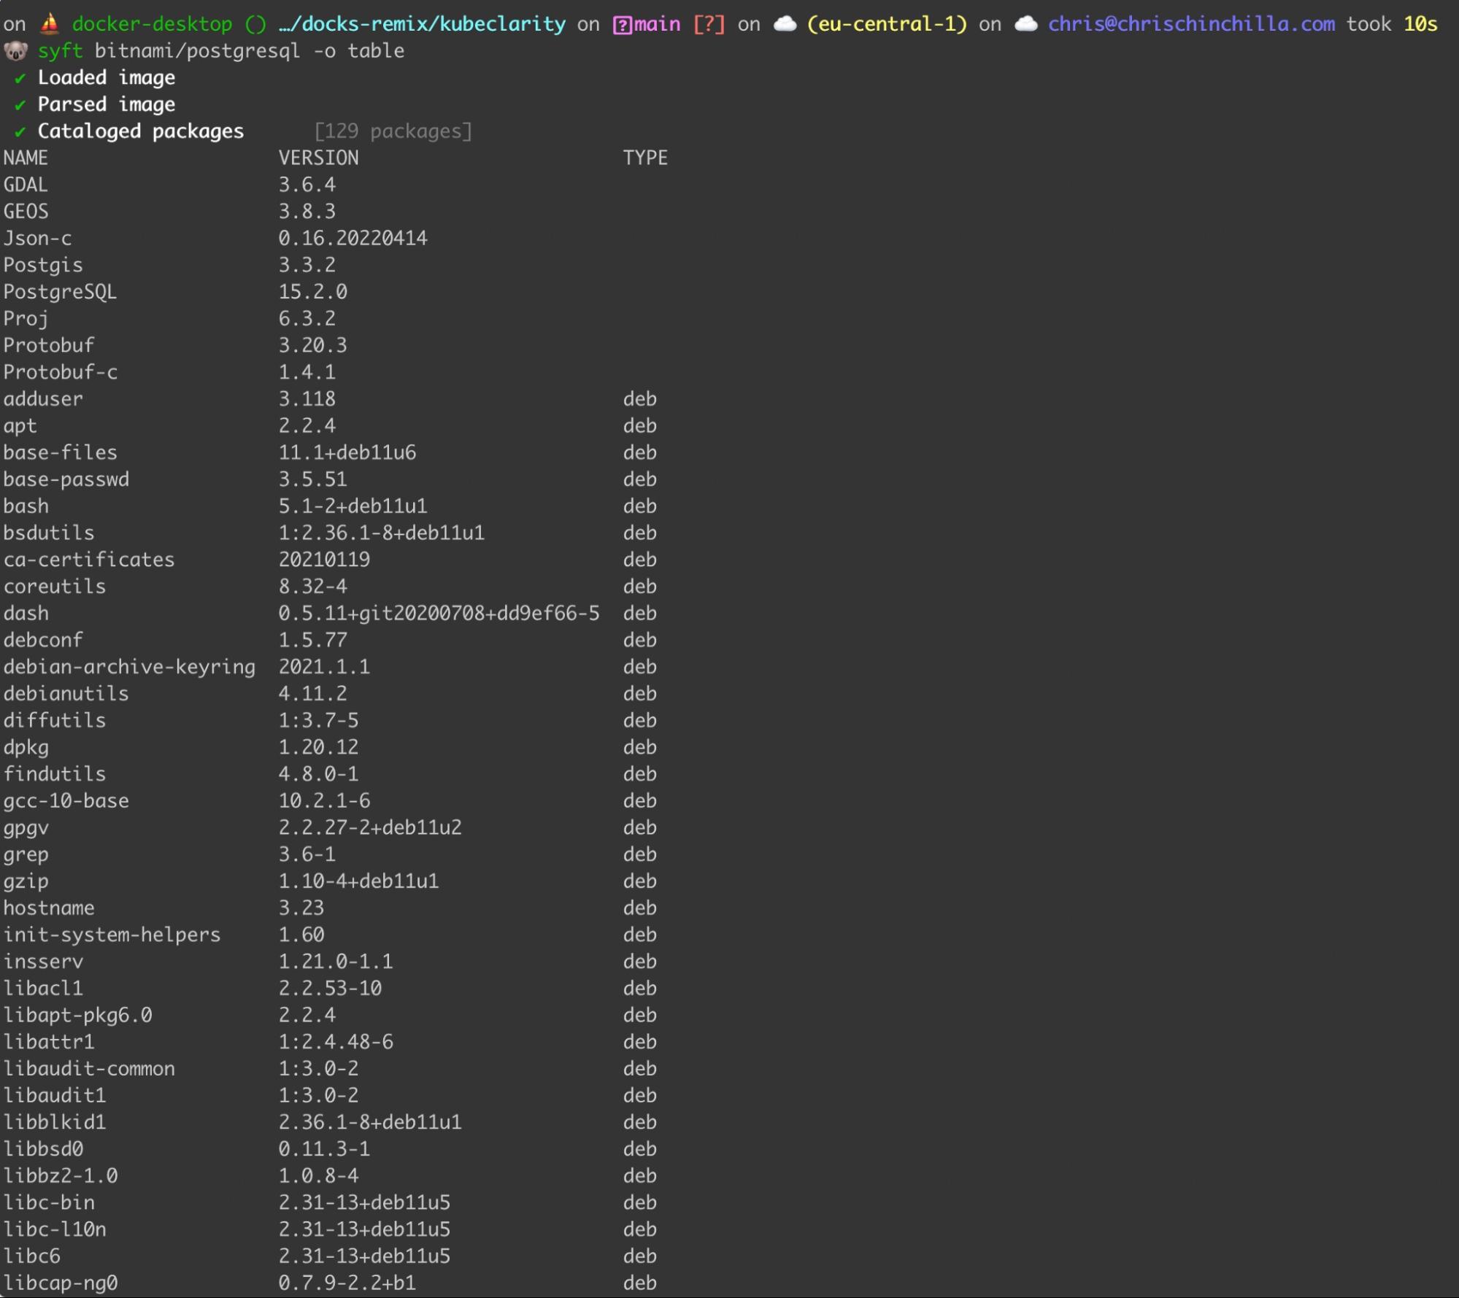Click the cloud icon before the email address
Viewport: 1459px width, 1298px height.
click(1025, 24)
